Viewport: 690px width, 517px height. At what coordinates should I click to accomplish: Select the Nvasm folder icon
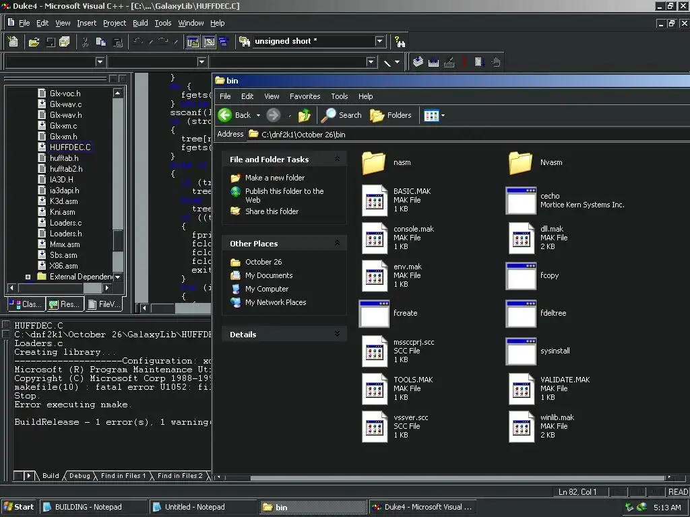click(521, 163)
